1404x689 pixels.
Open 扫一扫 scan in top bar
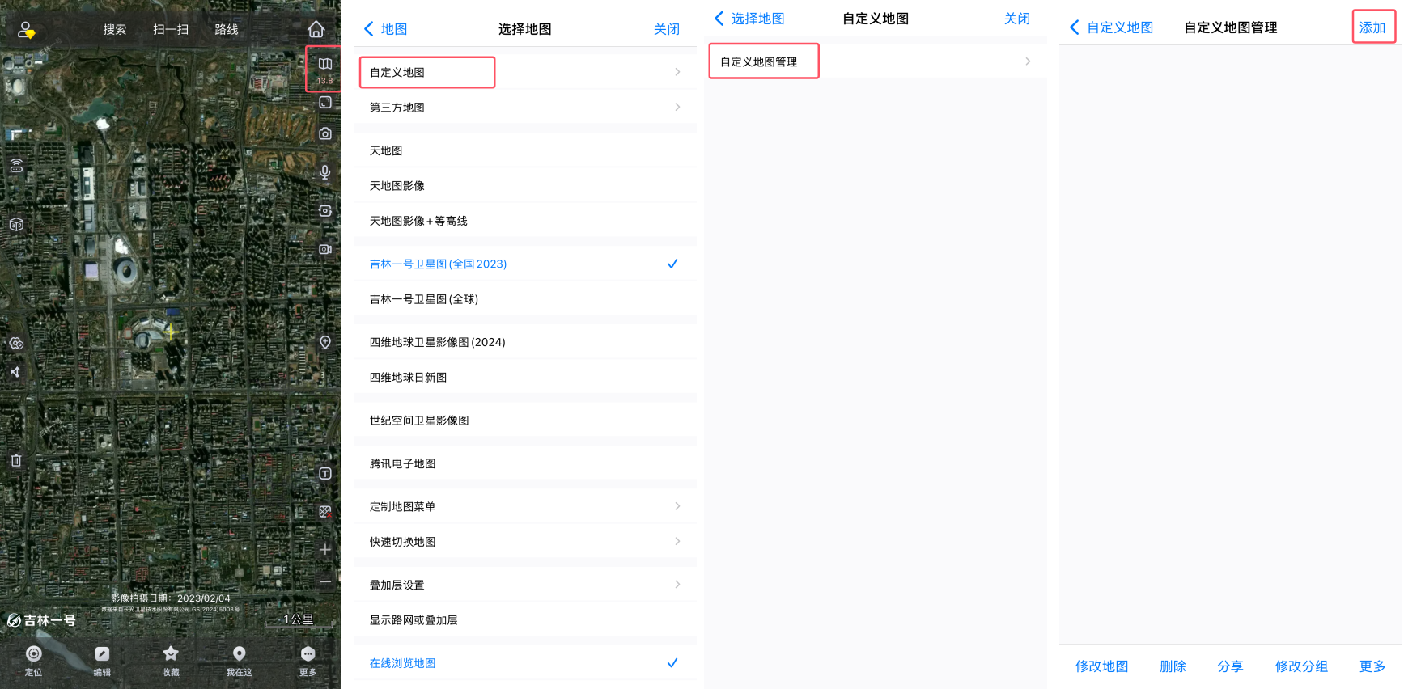tap(171, 30)
